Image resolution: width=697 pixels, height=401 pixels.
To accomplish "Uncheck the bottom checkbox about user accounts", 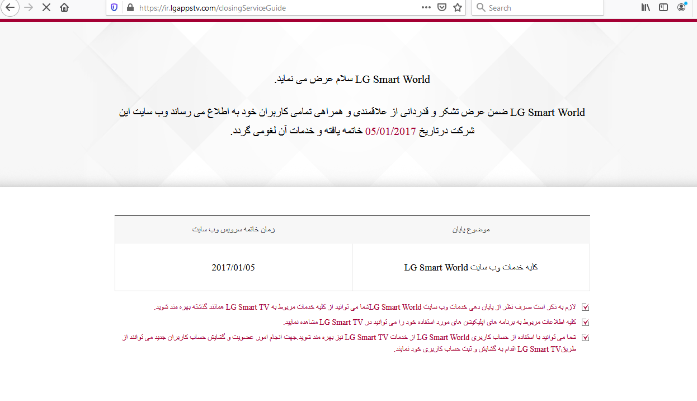I will pyautogui.click(x=585, y=337).
